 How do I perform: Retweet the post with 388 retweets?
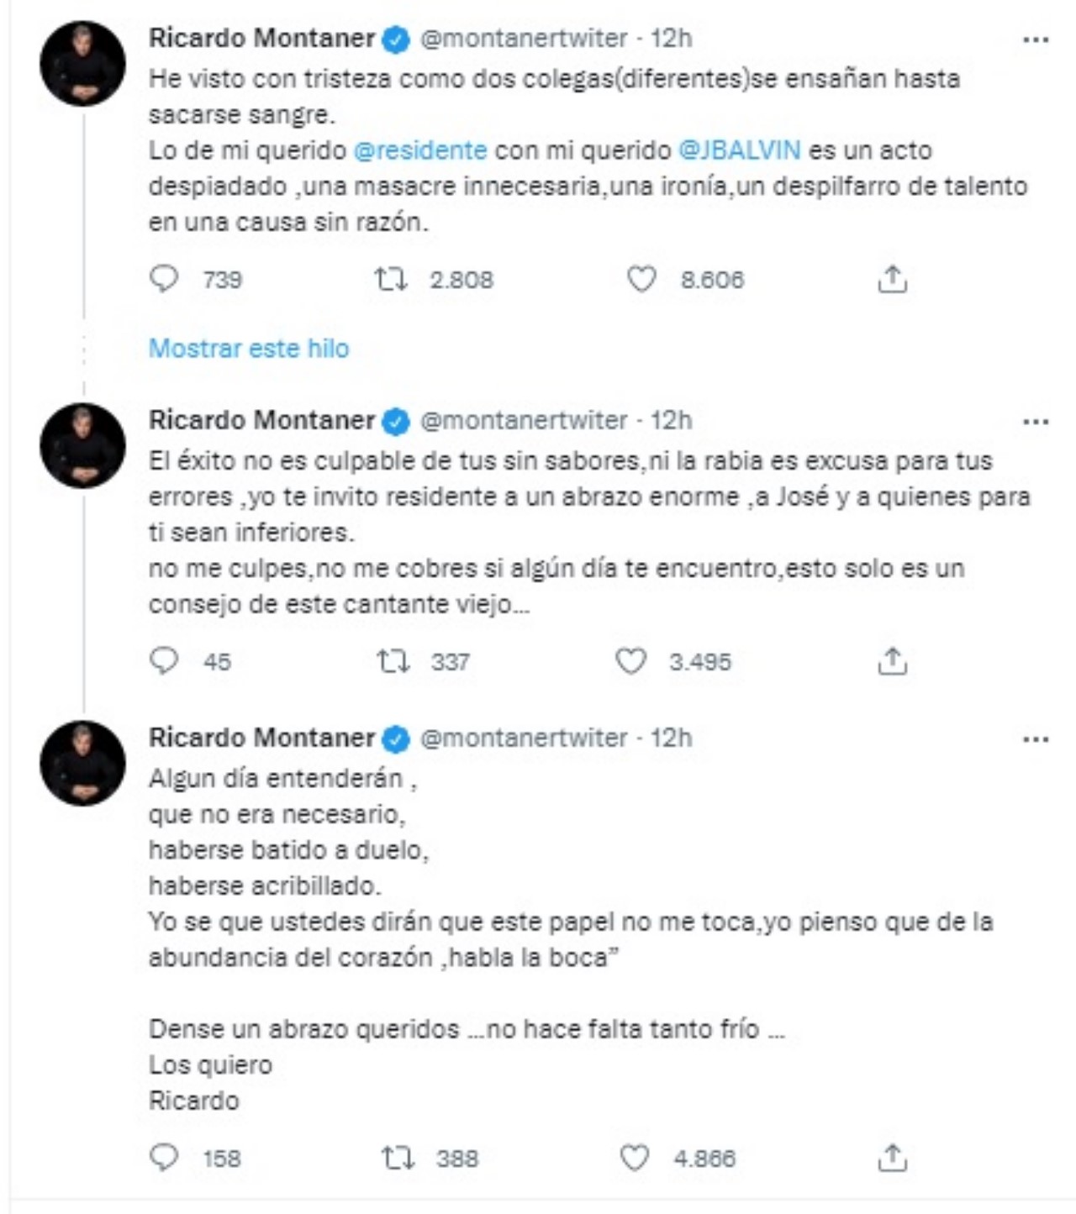click(398, 1158)
